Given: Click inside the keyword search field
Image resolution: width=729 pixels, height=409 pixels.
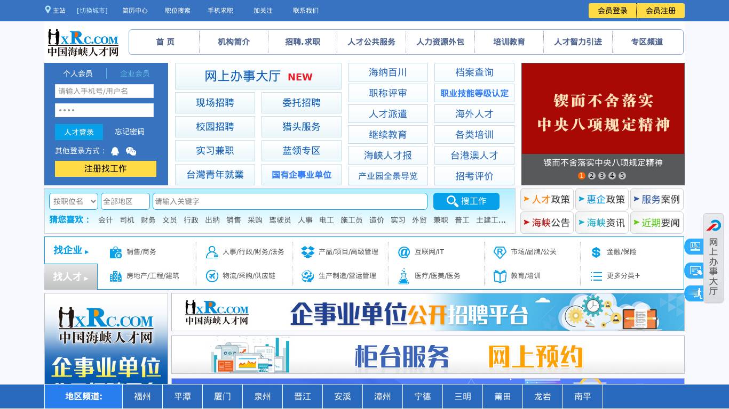Looking at the screenshot, I should pos(290,201).
